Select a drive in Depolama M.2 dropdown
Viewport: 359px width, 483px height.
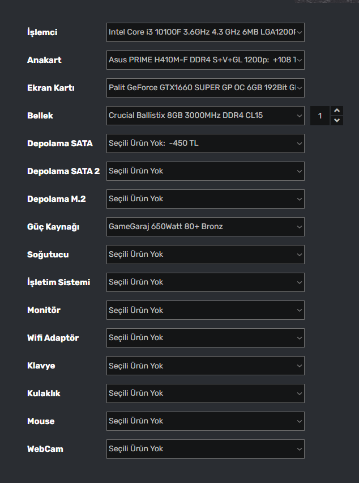click(205, 199)
